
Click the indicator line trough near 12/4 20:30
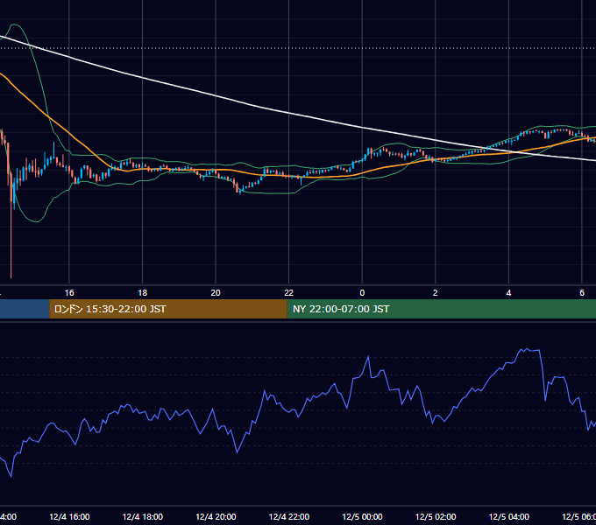[238, 452]
